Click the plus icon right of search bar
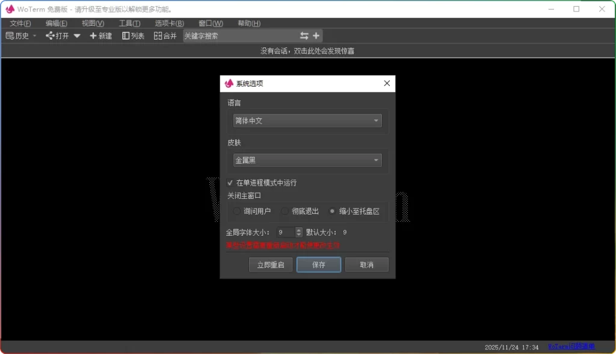Image resolution: width=616 pixels, height=354 pixels. [316, 35]
